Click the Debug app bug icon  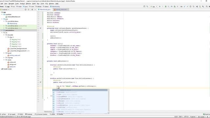pyautogui.click(x=166, y=7)
